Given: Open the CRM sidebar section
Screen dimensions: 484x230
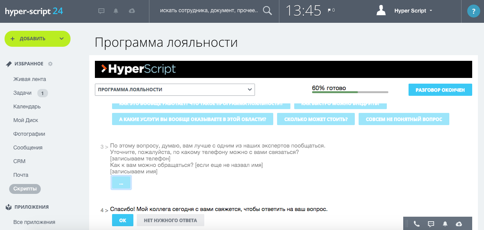Looking at the screenshot, I should [19, 161].
